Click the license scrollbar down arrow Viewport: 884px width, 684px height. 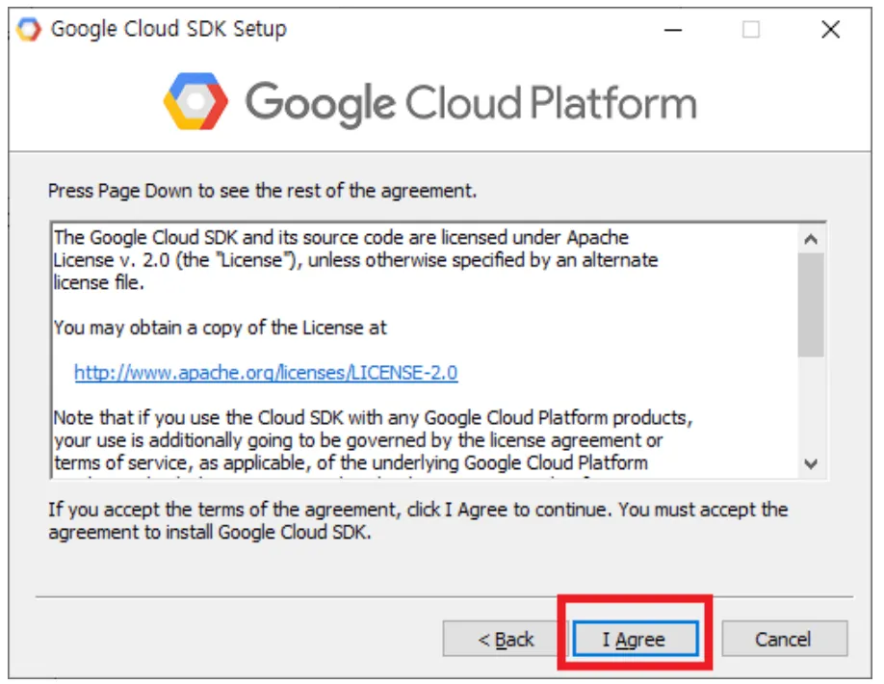point(811,463)
